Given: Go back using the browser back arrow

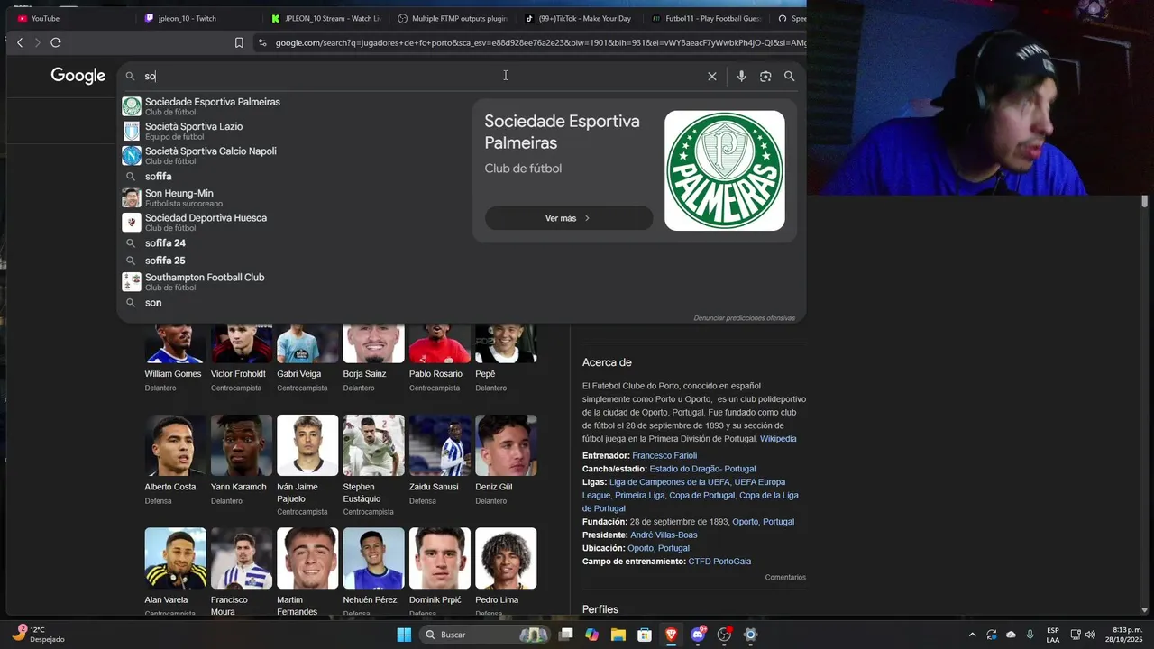Looking at the screenshot, I should point(20,42).
